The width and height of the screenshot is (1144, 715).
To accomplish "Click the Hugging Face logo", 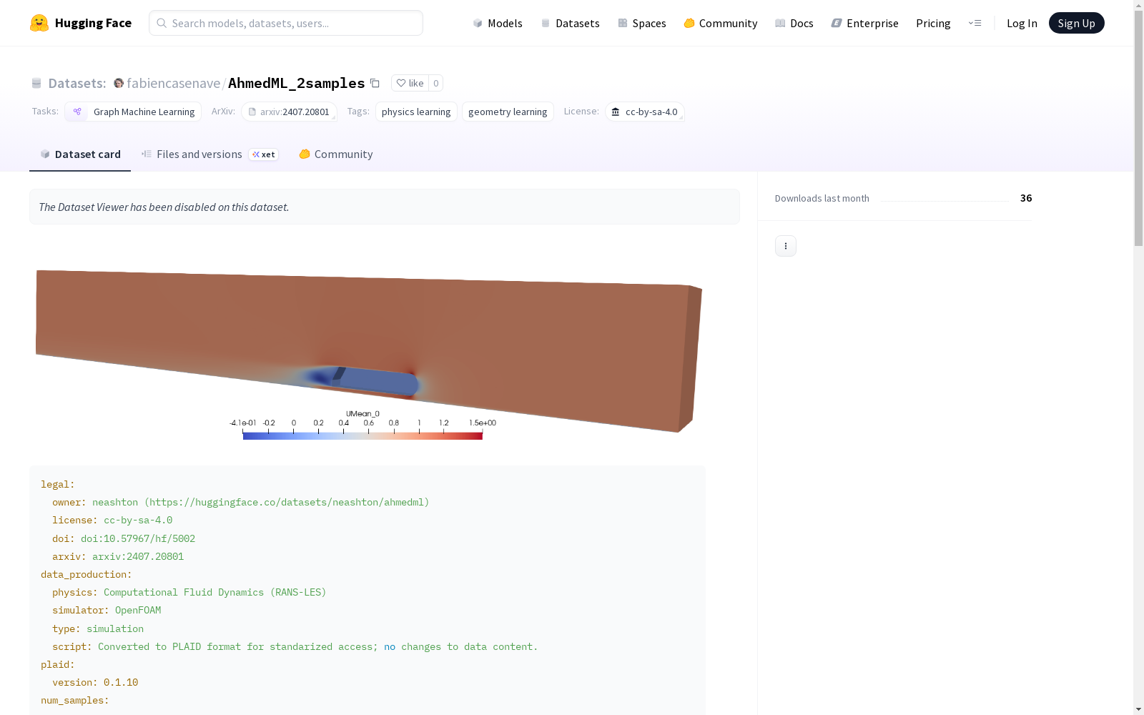I will (x=80, y=23).
